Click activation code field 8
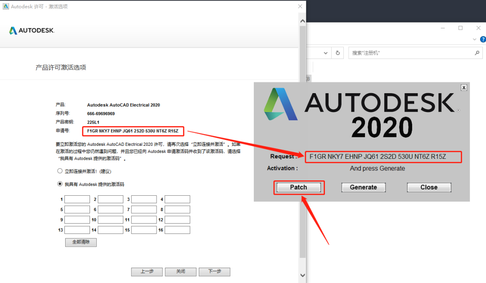The image size is (486, 283). tap(177, 210)
